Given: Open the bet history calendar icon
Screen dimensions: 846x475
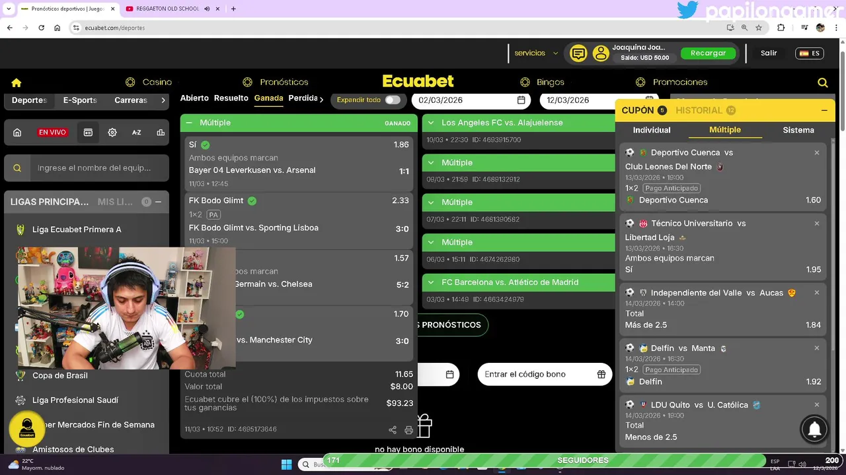Looking at the screenshot, I should coord(88,132).
